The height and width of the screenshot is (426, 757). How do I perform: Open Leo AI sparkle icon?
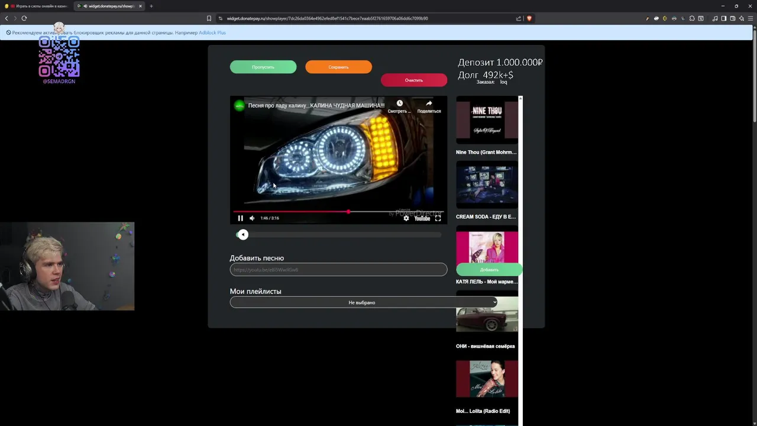pos(742,18)
